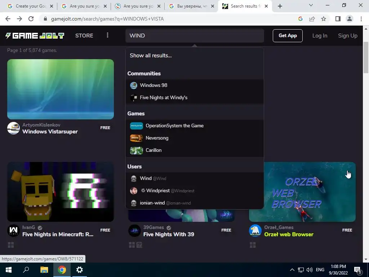Open user ionian-wind

194,203
